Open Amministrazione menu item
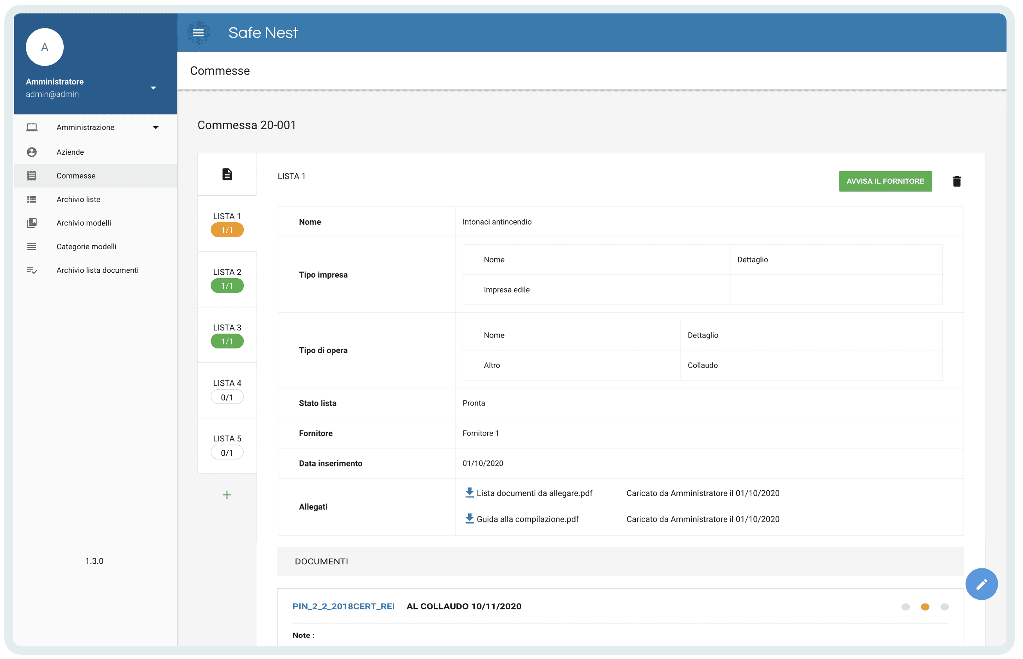Image resolution: width=1023 pixels, height=659 pixels. (95, 127)
